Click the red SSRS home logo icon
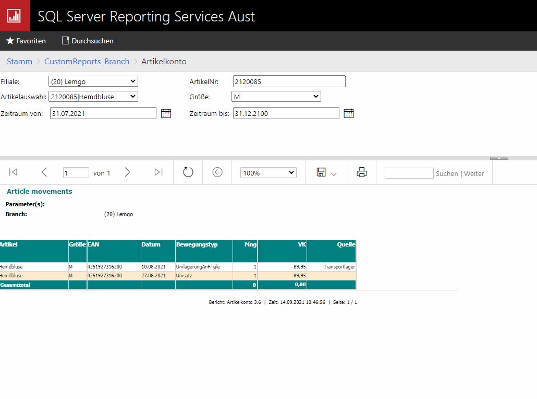Viewport: 537px width, 399px height. coord(14,16)
